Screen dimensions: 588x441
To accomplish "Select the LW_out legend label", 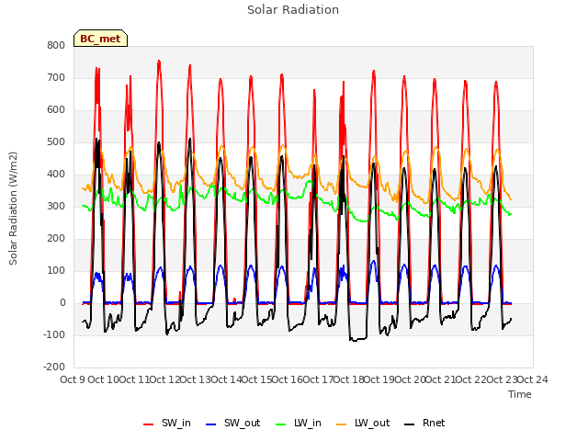I will 372,423.
